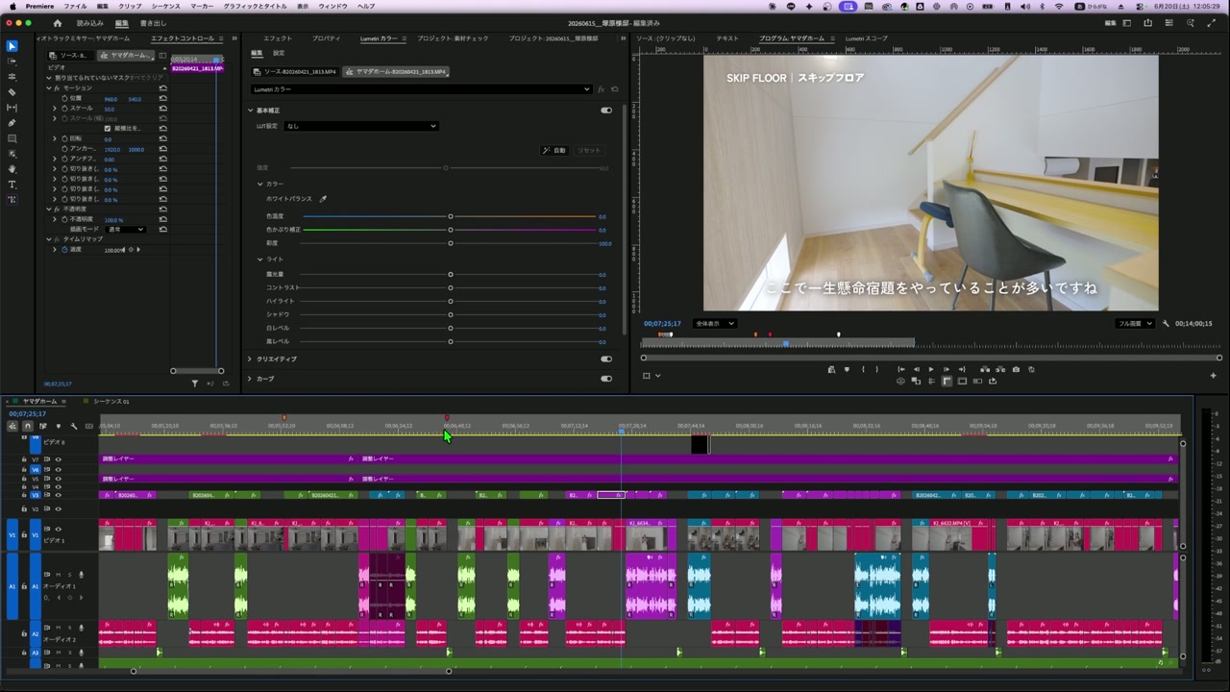Select the Track Select Forward tool
Viewport: 1230px width, 692px height.
point(12,62)
